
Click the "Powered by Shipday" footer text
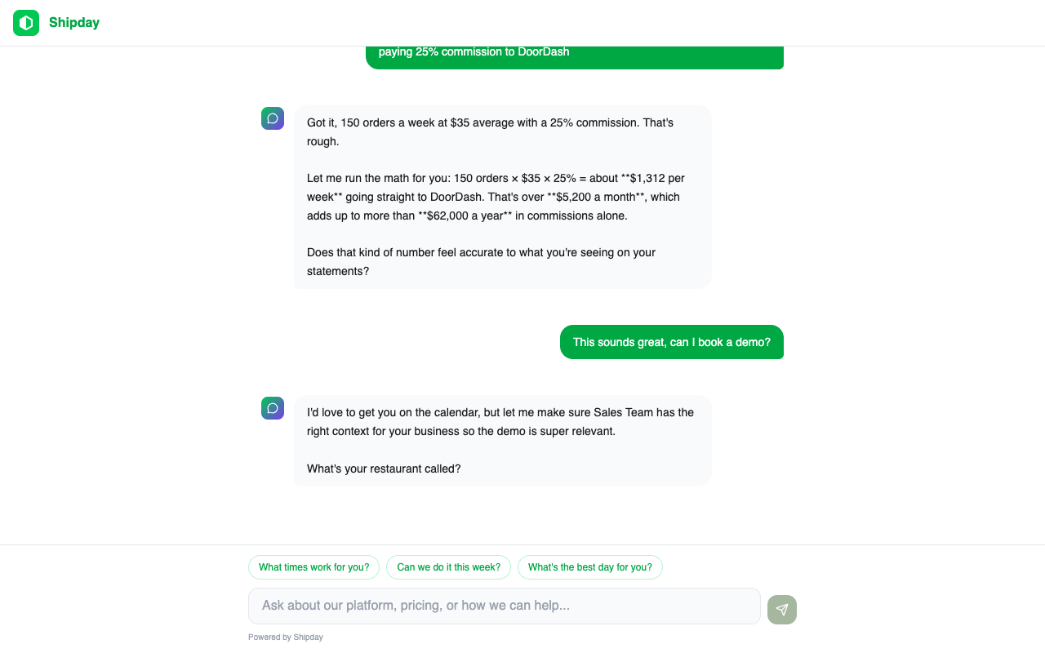(286, 637)
